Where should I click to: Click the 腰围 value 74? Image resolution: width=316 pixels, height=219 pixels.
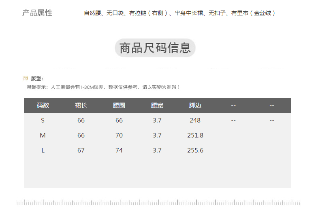pos(119,150)
